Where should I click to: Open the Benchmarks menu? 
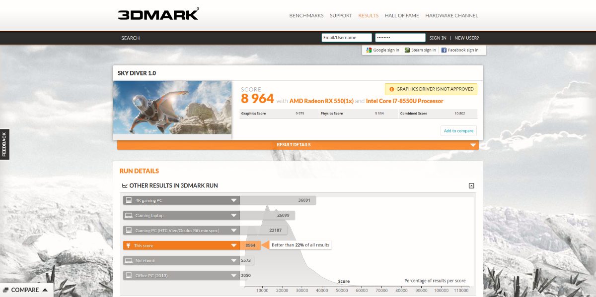pyautogui.click(x=306, y=15)
